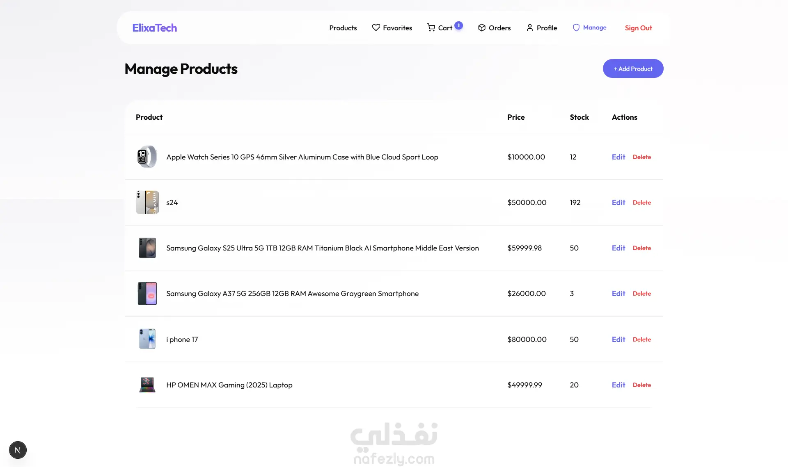
Task: Click the stock value 3
Action: (572, 294)
